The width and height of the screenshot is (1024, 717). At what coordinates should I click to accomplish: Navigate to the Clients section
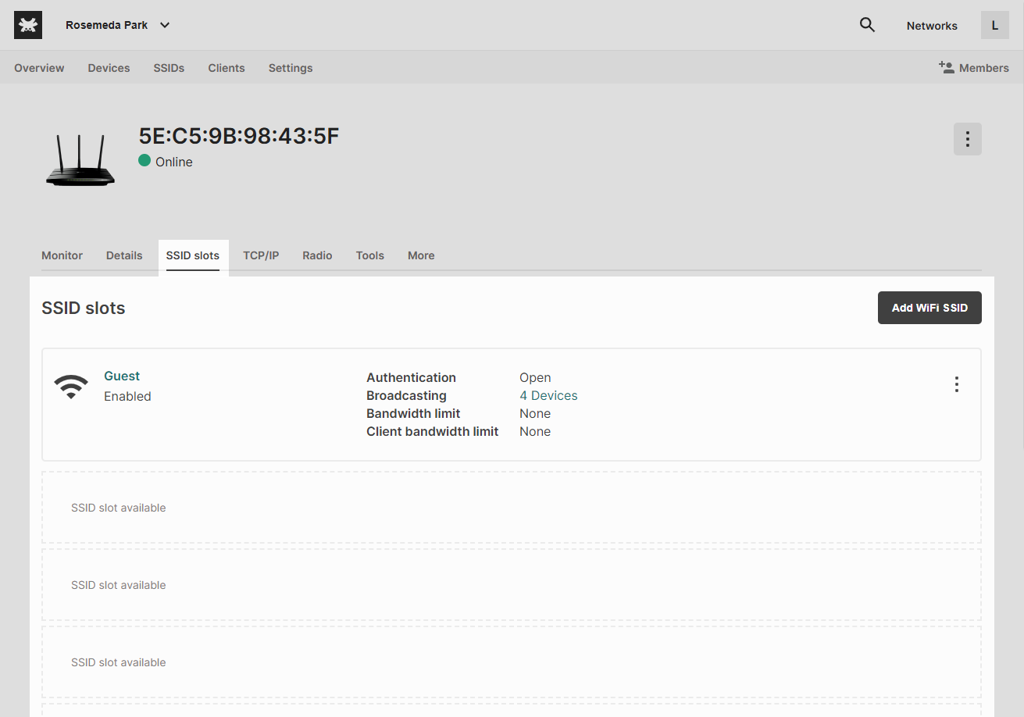[x=227, y=68]
